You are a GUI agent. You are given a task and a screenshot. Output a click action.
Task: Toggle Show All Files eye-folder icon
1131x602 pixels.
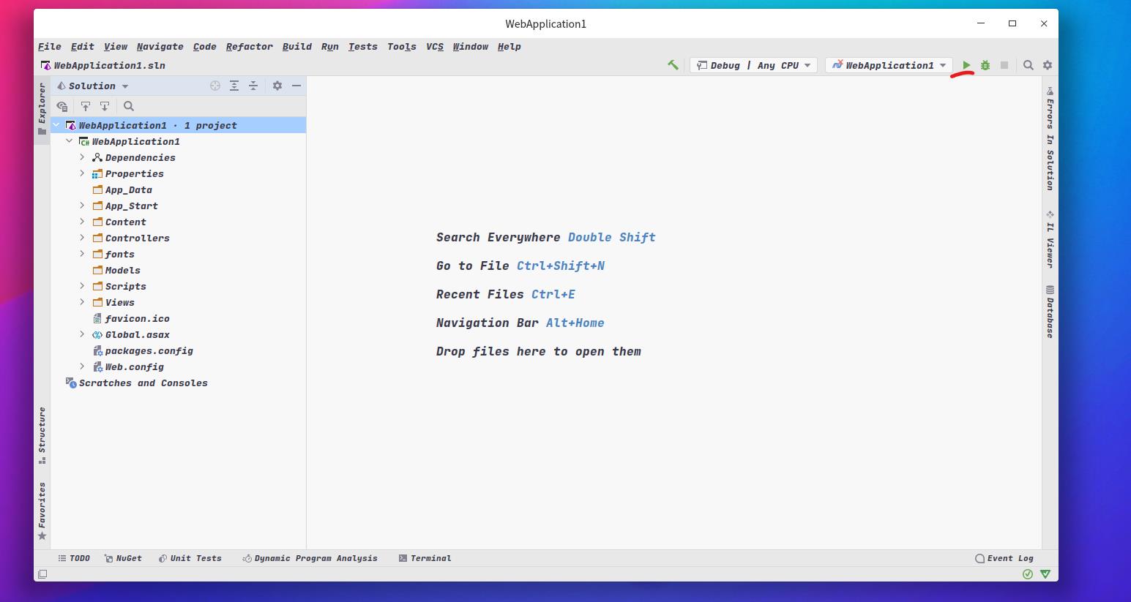coord(62,106)
